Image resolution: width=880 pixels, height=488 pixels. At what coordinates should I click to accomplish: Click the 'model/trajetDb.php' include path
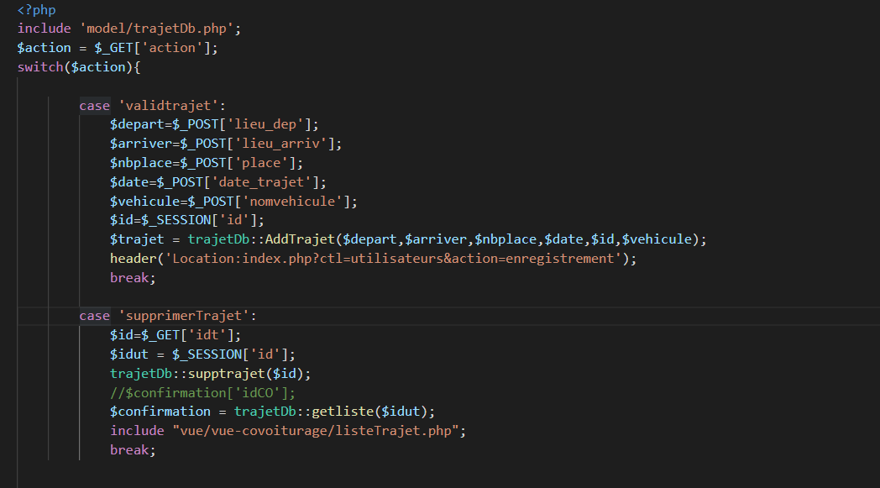tap(160, 29)
